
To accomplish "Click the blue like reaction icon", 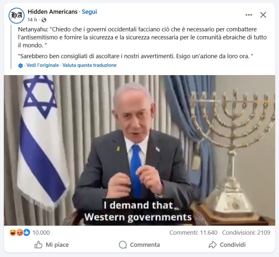I will pyautogui.click(x=26, y=233).
